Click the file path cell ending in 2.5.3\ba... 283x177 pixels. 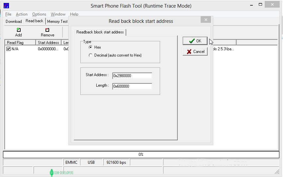(224, 49)
